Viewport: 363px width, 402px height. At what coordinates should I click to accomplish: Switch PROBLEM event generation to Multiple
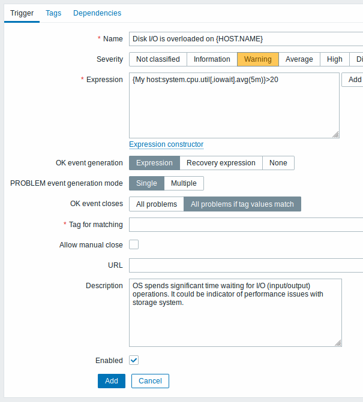(184, 183)
